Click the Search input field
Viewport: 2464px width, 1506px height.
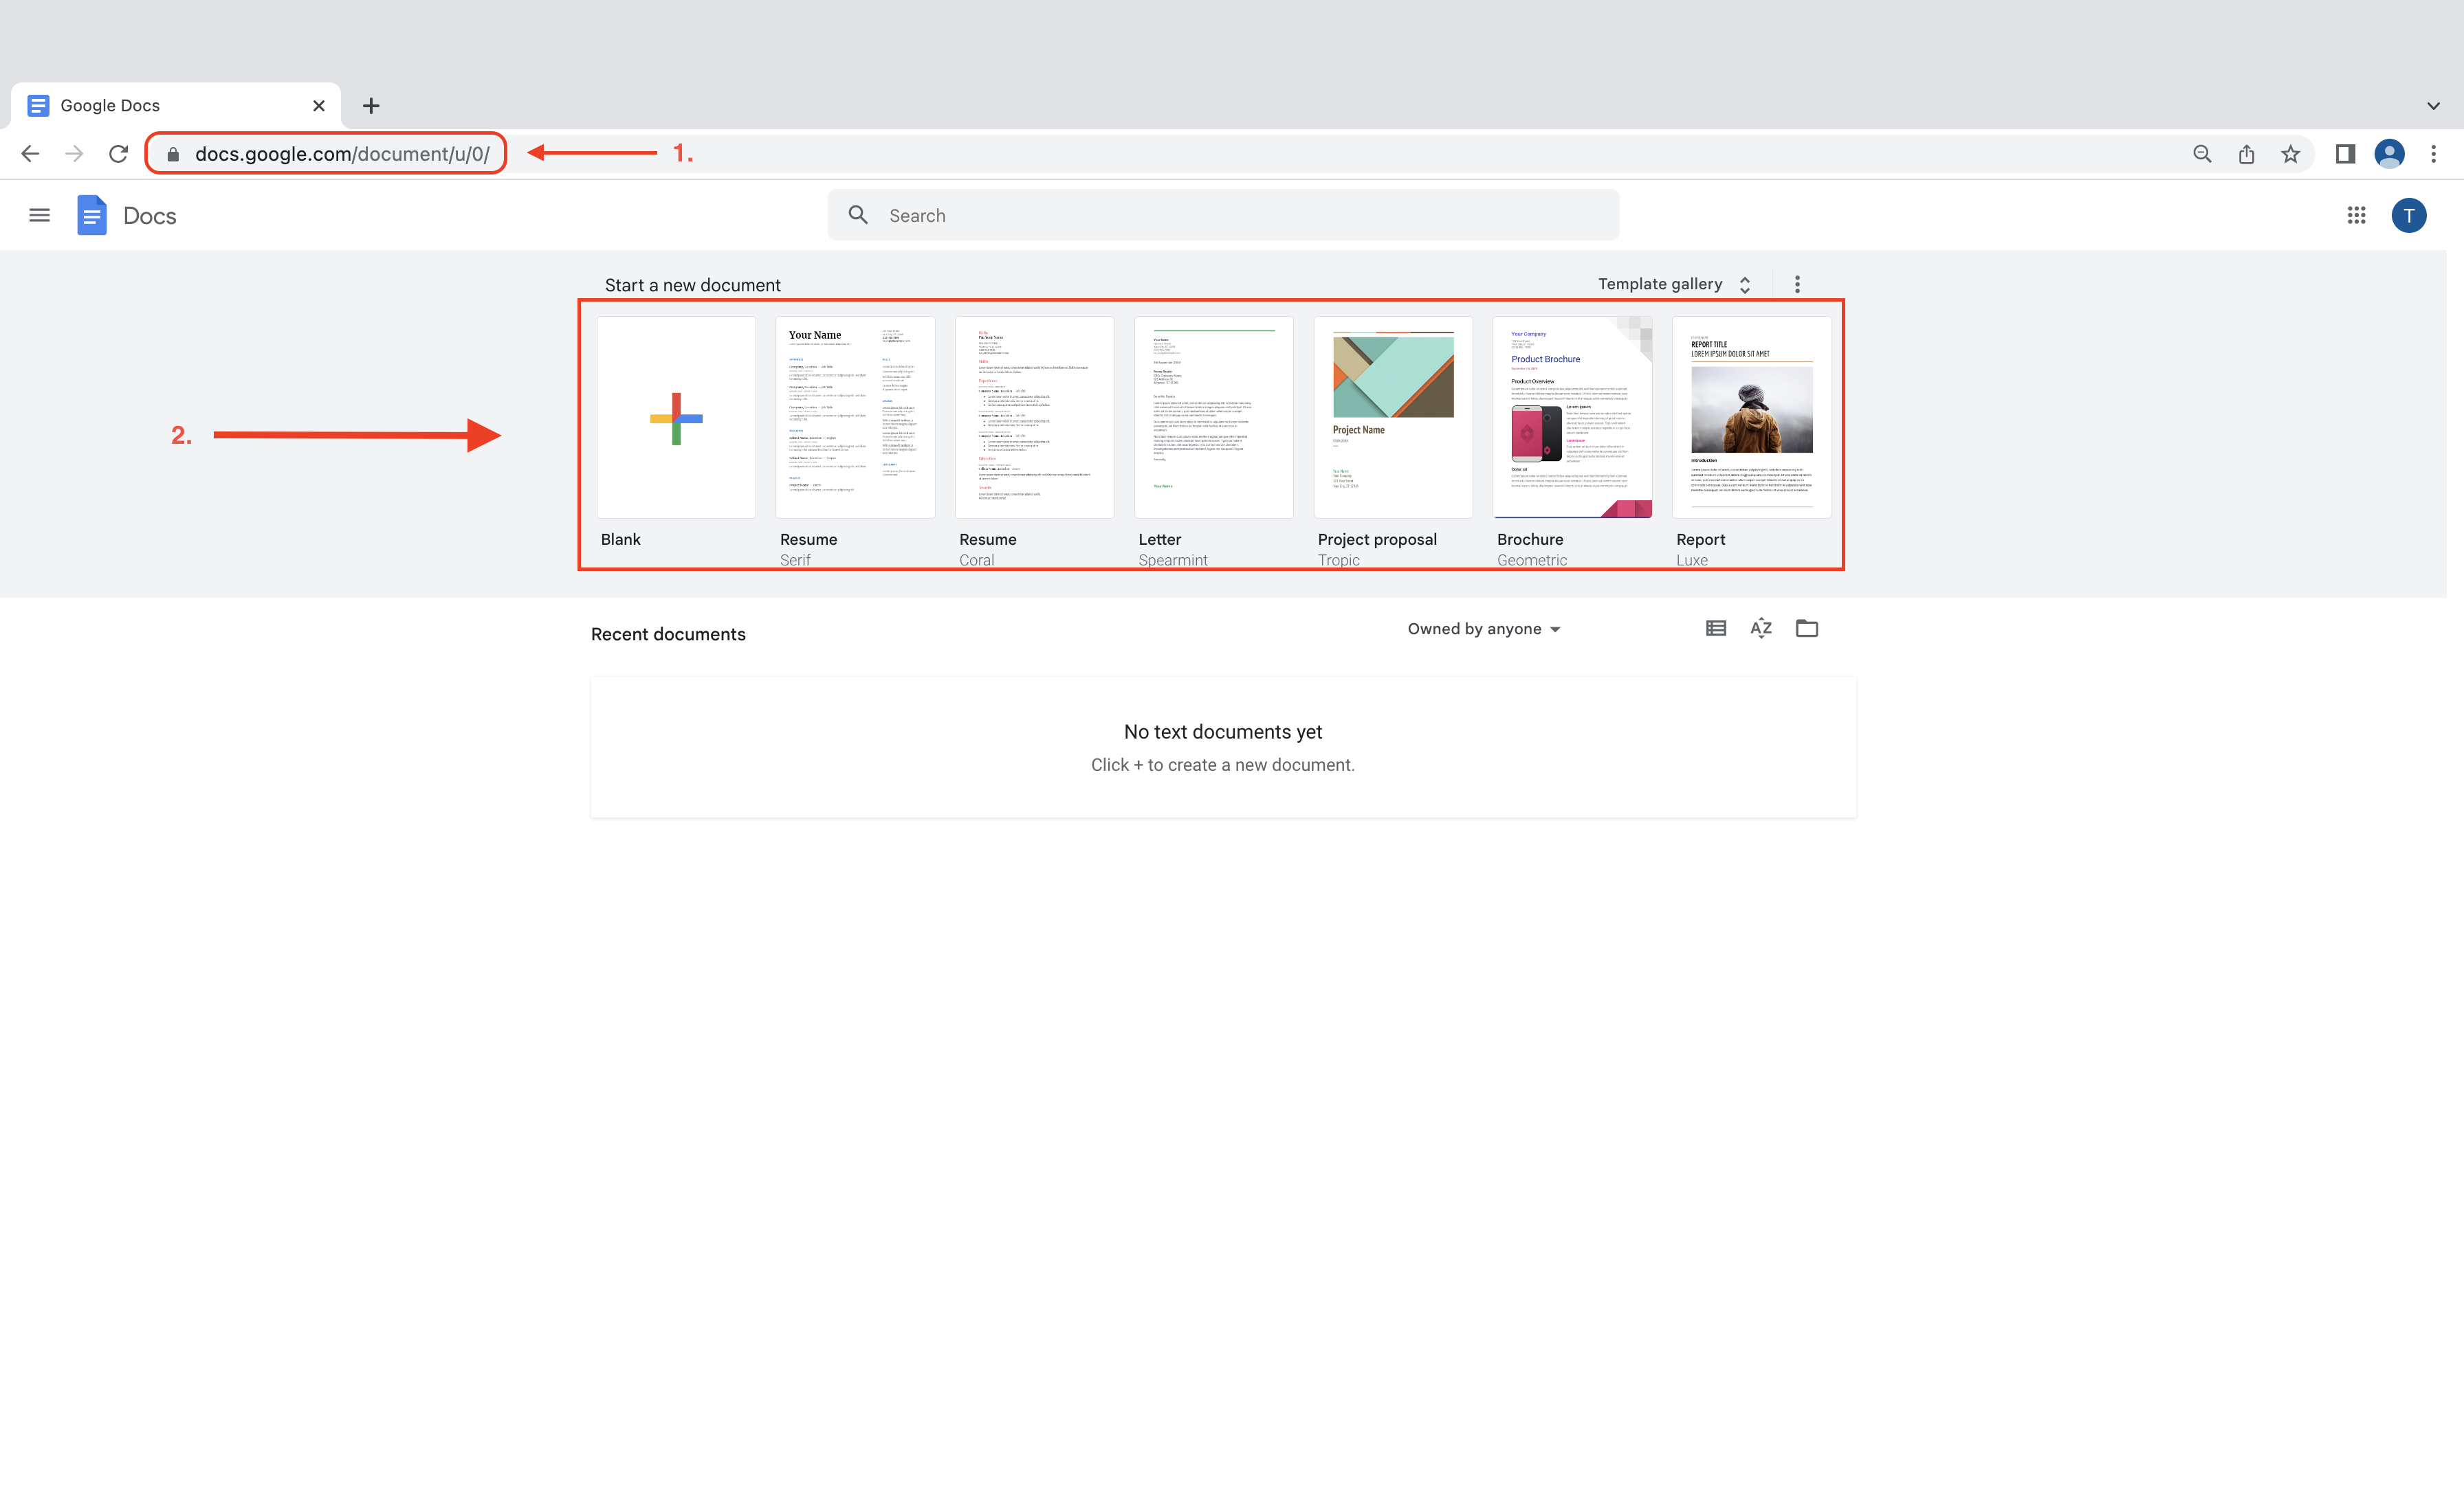(1222, 215)
